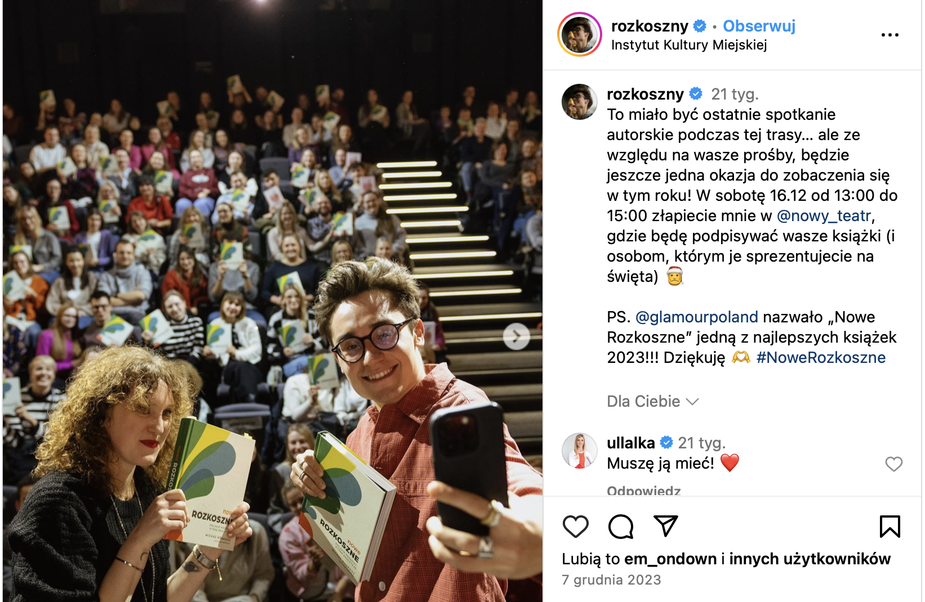Click the ullalka username in the comment
925x602 pixels.
(630, 443)
